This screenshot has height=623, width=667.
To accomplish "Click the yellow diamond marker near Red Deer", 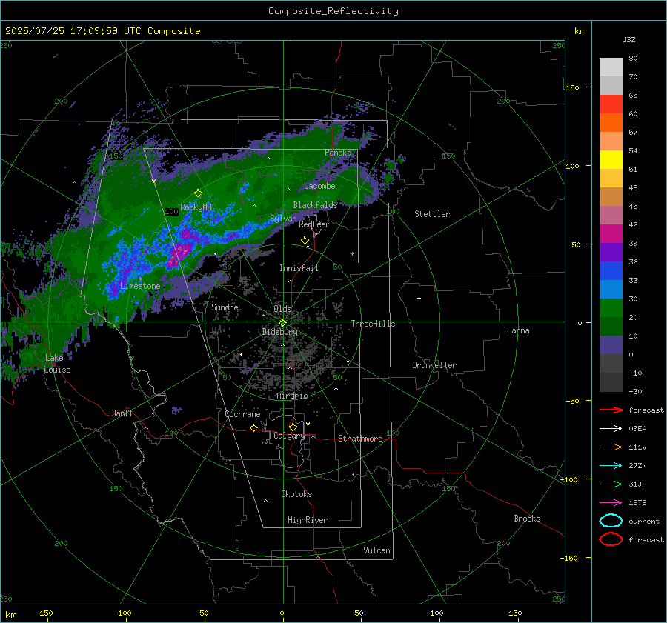I will click(x=305, y=241).
